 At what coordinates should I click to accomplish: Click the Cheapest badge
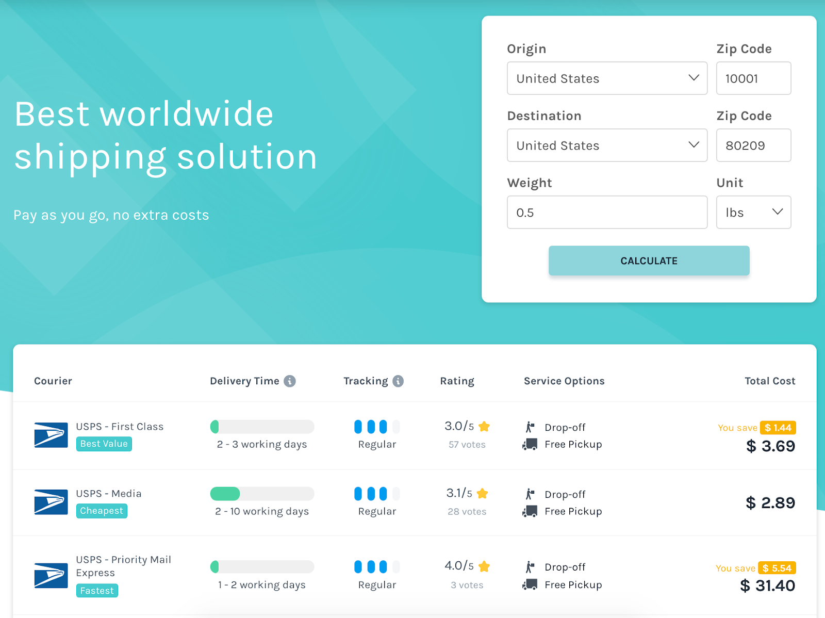coord(102,511)
